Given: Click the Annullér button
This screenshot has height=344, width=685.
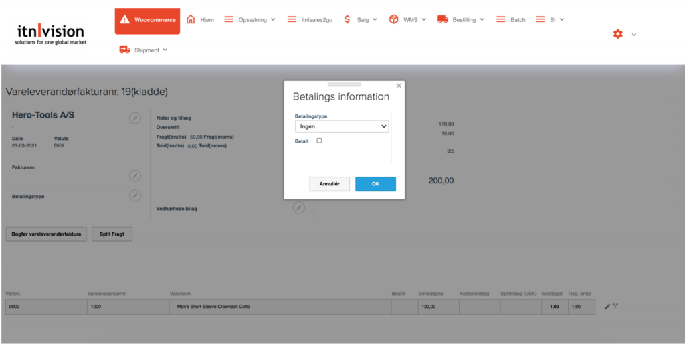Looking at the screenshot, I should tap(329, 184).
